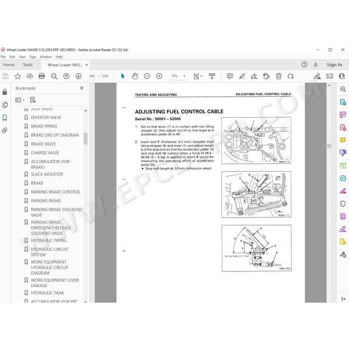Open the Export PDF tool
This screenshot has width=349, height=349.
point(343,102)
